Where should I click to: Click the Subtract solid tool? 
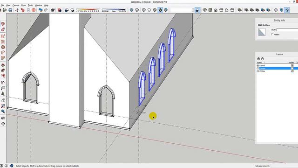(257, 10)
